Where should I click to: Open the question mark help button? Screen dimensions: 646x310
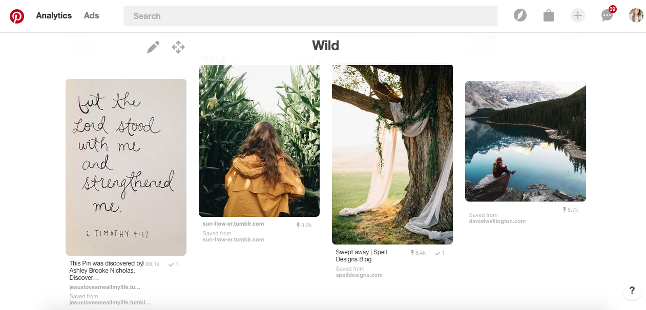point(632,291)
